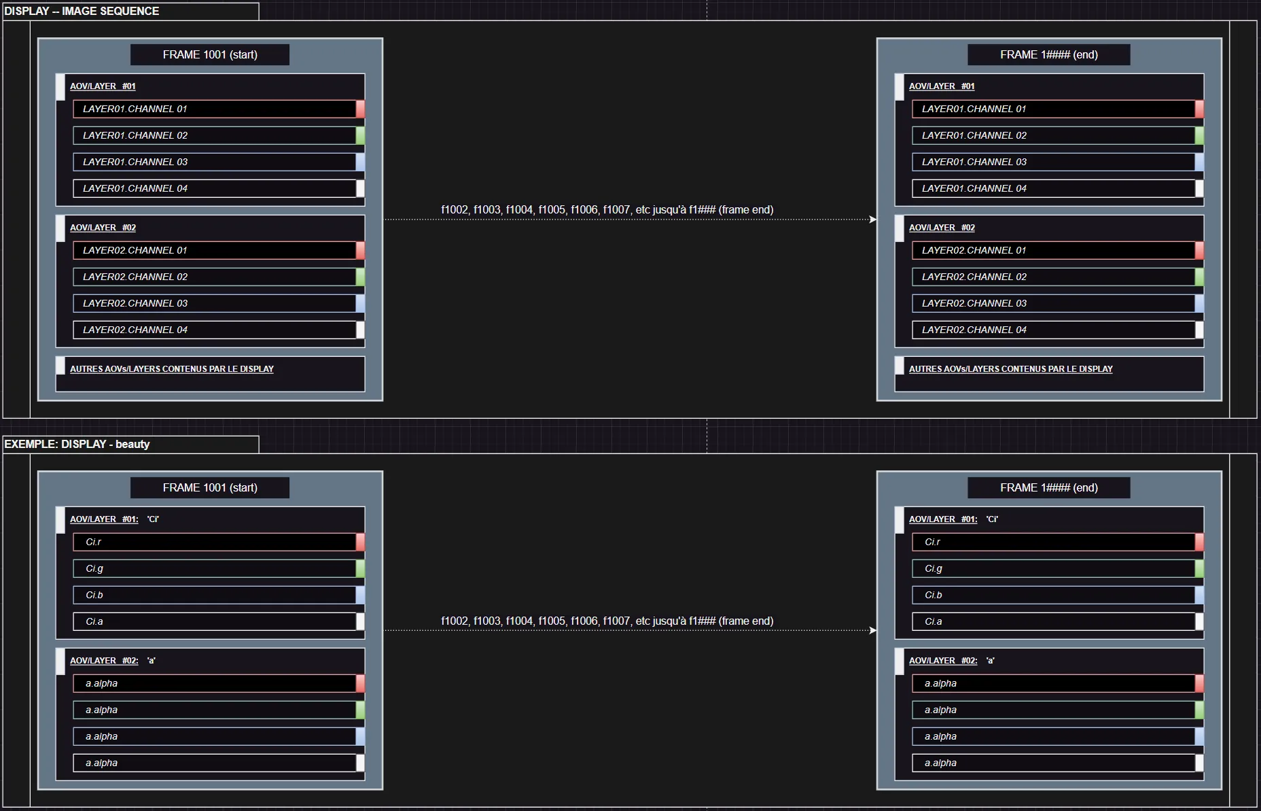Image resolution: width=1261 pixels, height=811 pixels.
Task: Click the red swatch beside LAYER01.CHANNEL 01 in start frame
Action: [360, 109]
